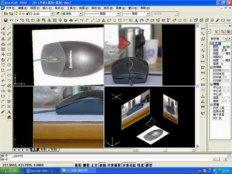This screenshot has width=232, height=174.
Task: Select Mirror tool in left Modify toolbar
Action: (3, 39)
